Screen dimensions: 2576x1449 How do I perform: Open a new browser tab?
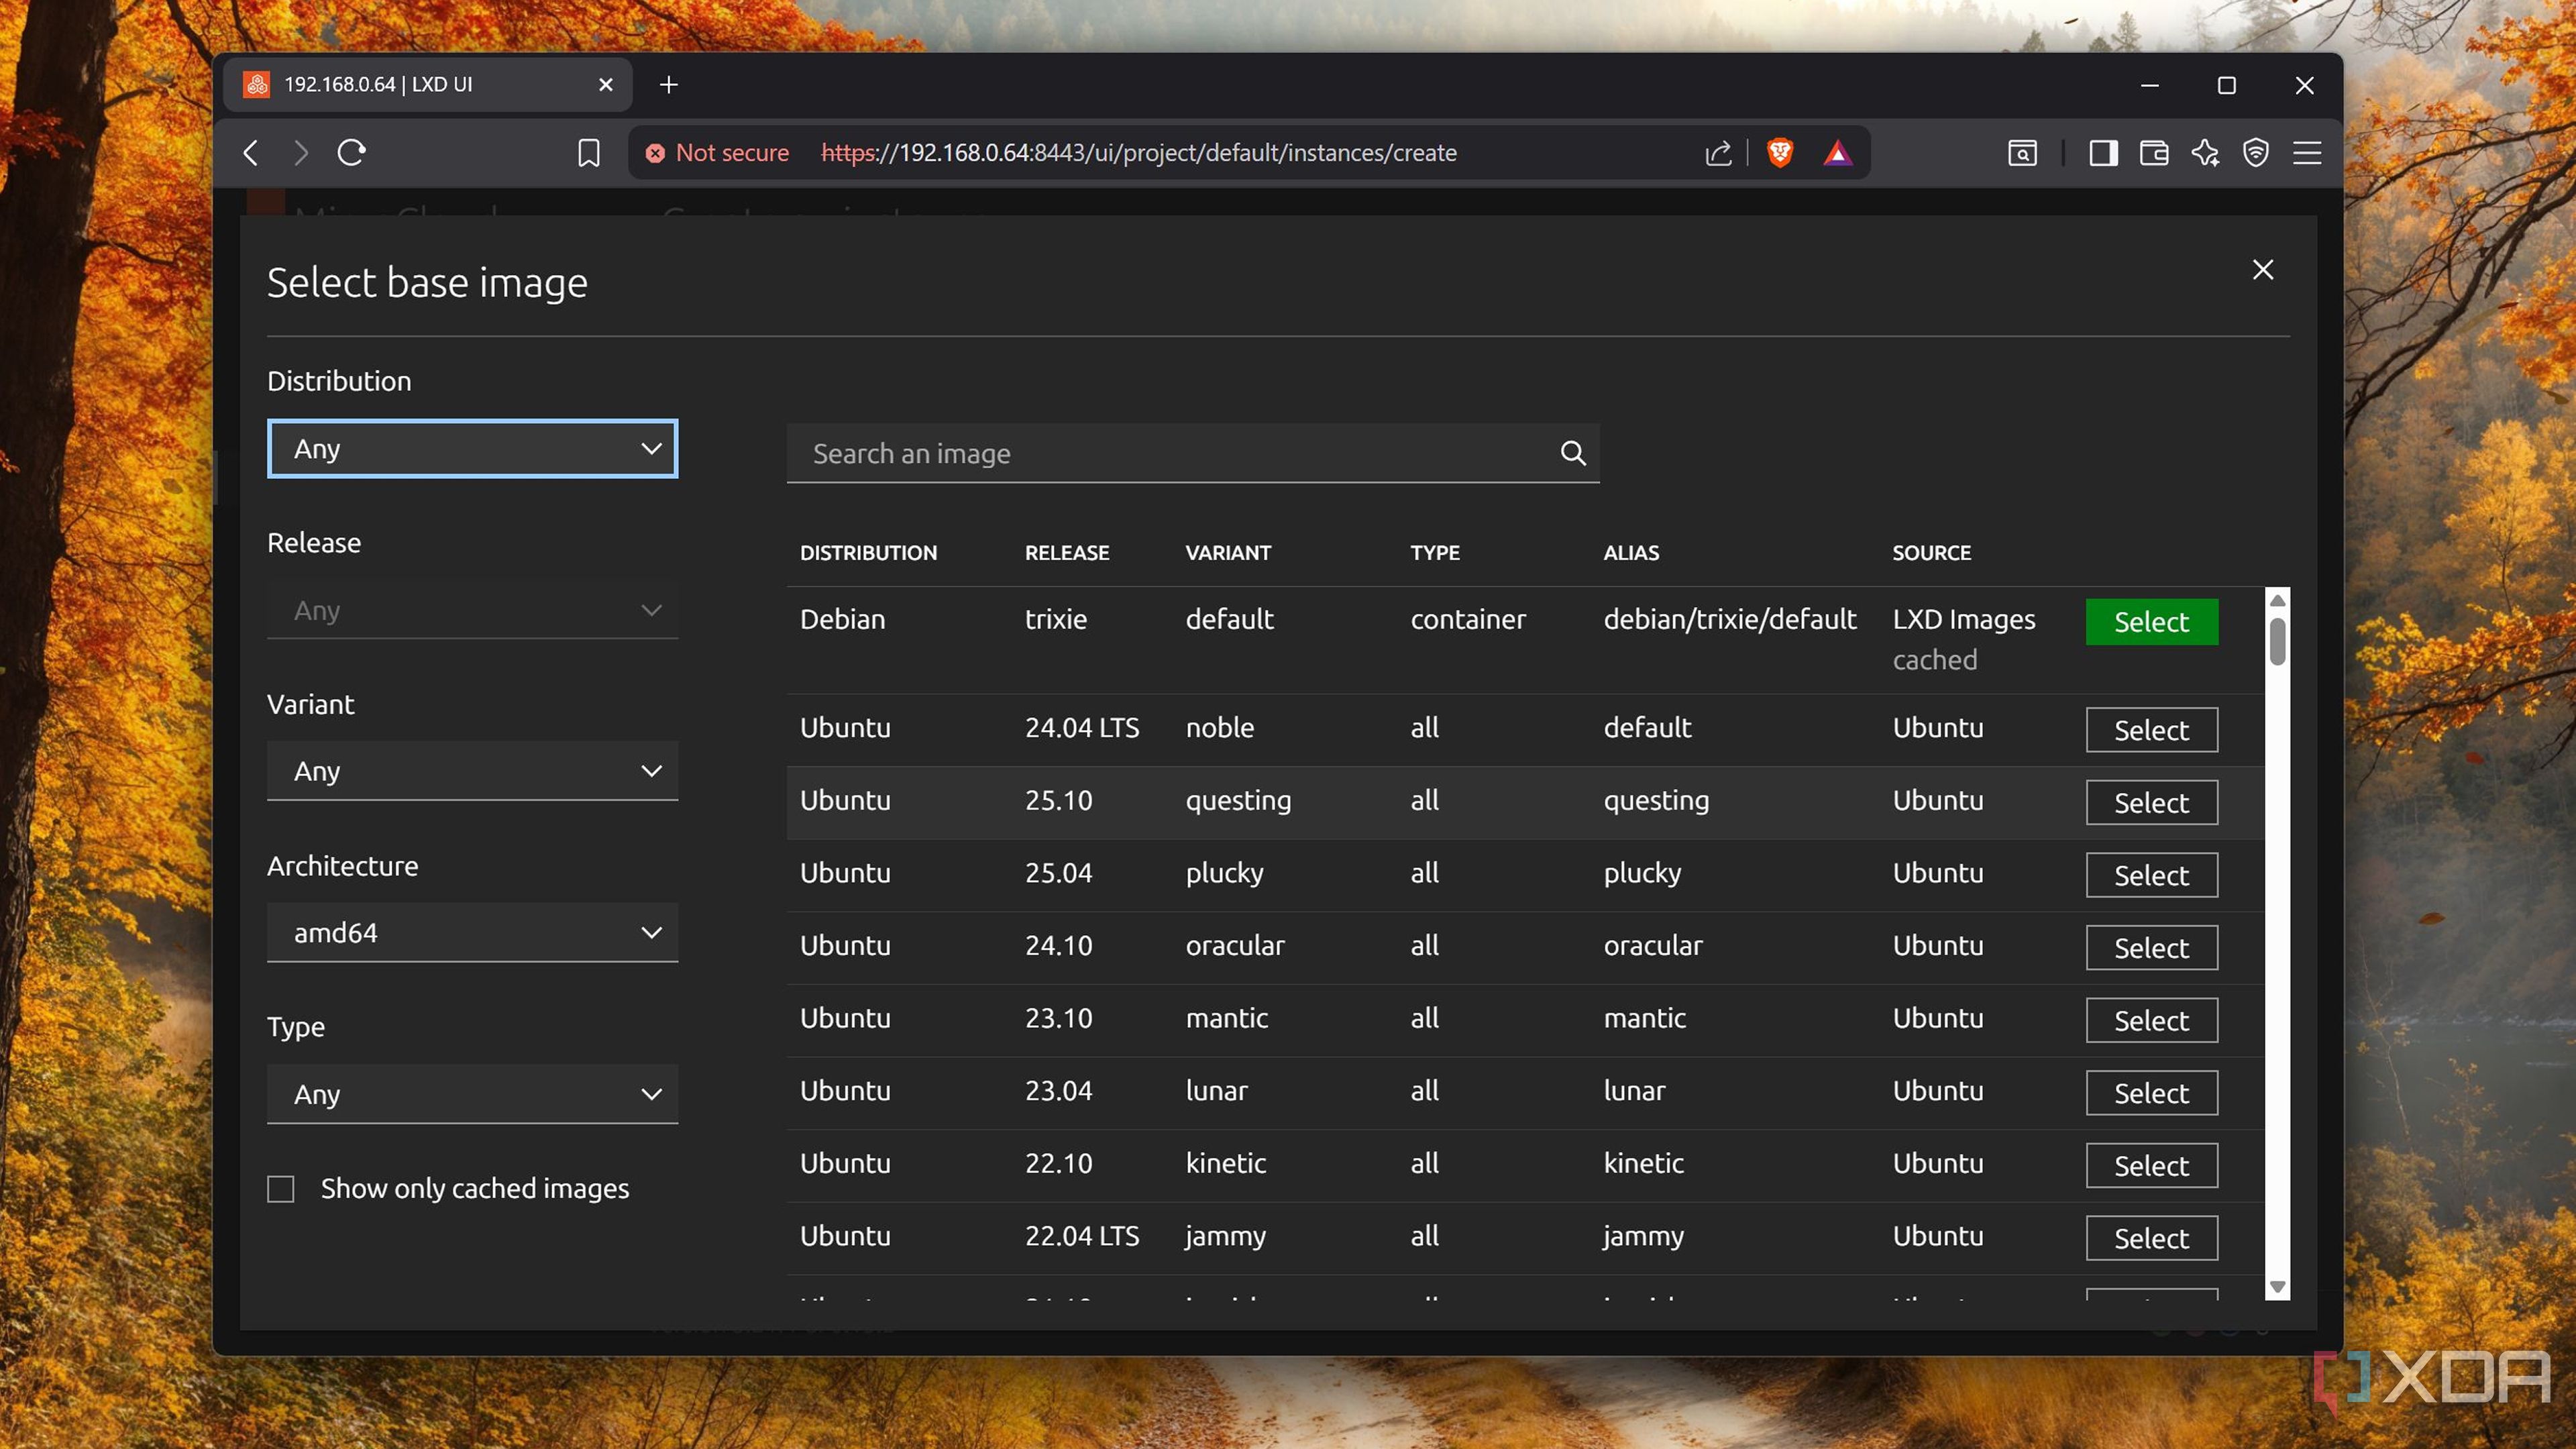[669, 85]
